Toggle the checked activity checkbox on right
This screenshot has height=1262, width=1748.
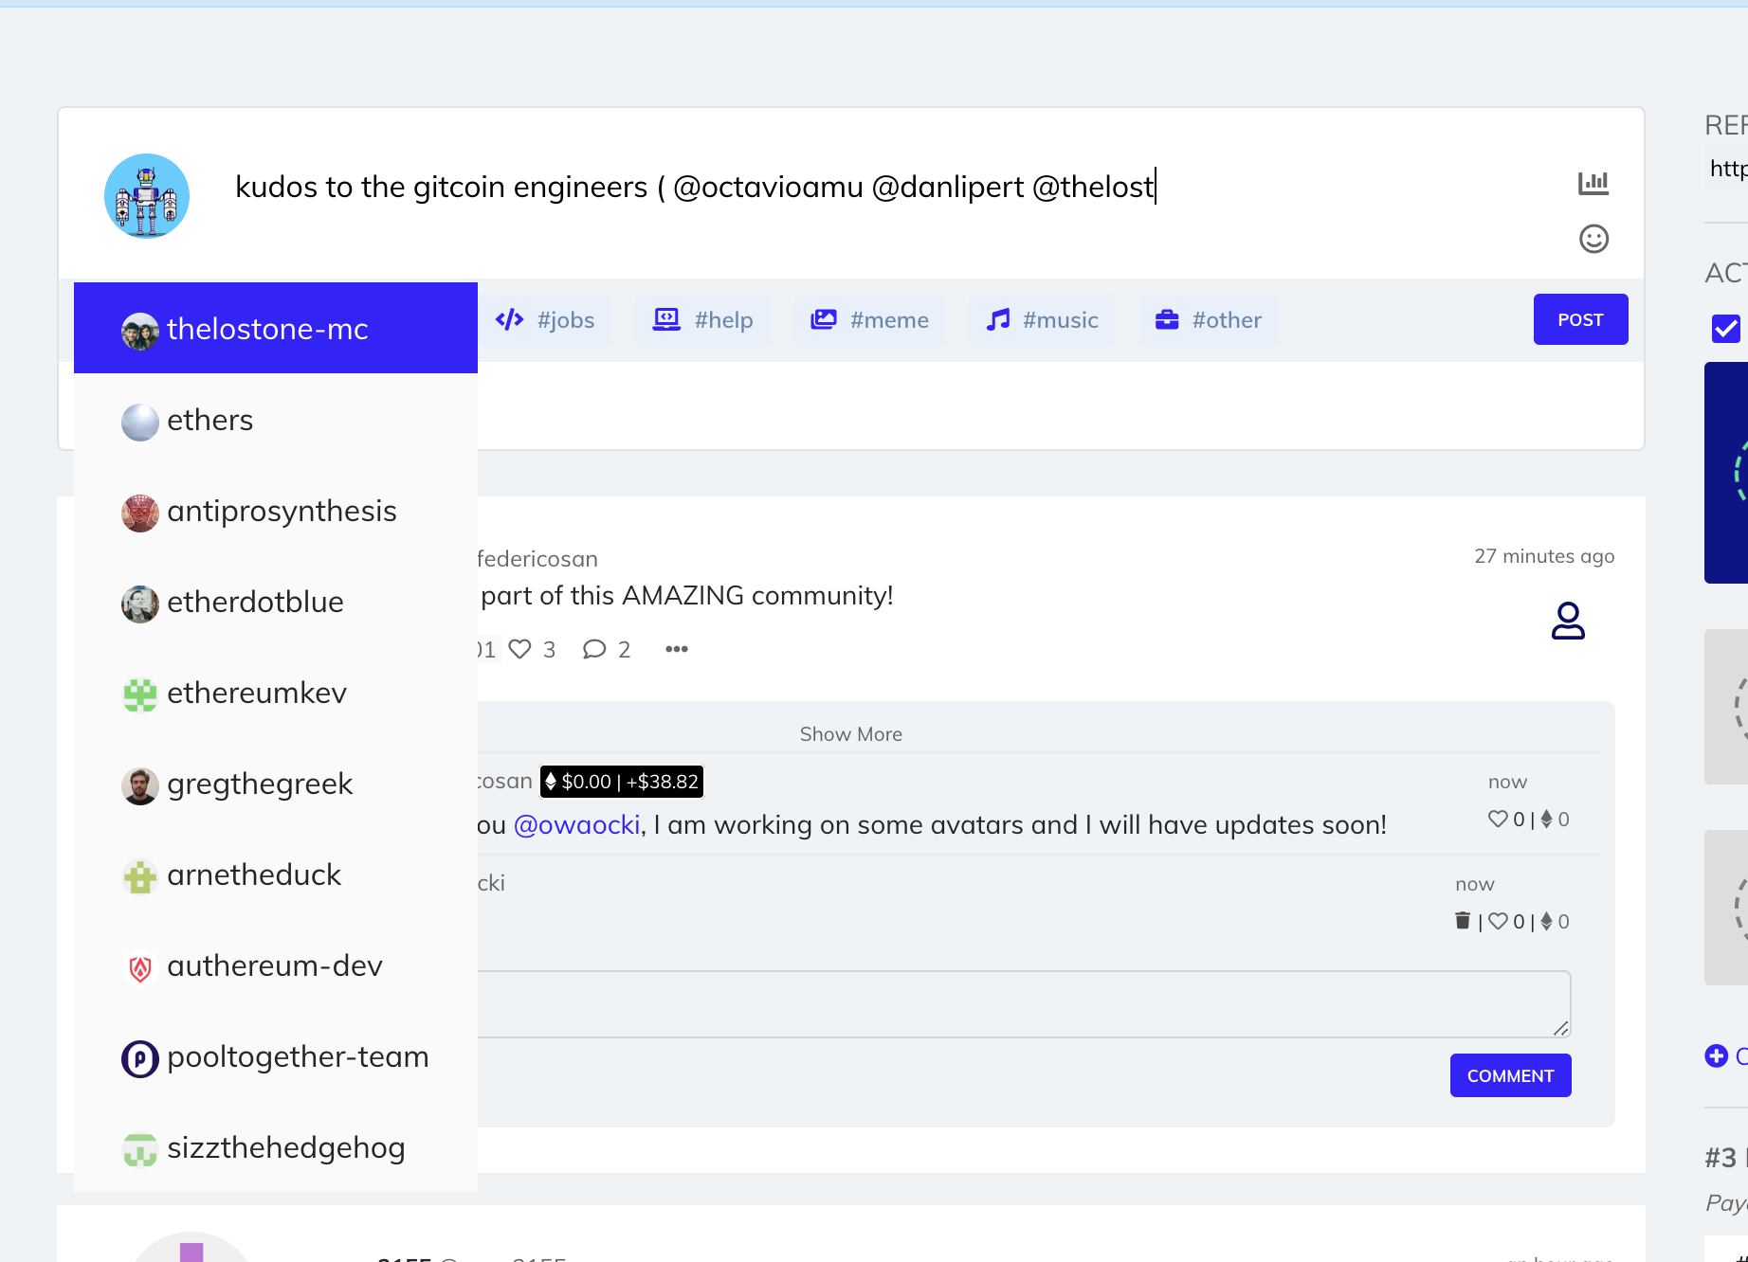(1726, 329)
